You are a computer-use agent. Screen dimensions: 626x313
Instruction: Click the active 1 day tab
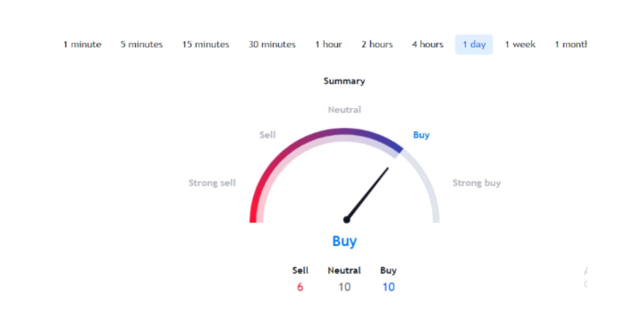click(x=474, y=45)
